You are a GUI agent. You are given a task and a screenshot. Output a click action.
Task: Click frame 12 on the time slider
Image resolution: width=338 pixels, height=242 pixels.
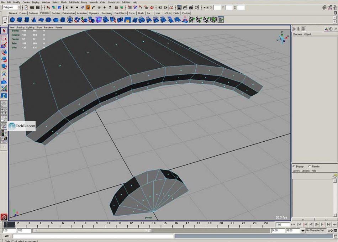[x=131, y=223]
